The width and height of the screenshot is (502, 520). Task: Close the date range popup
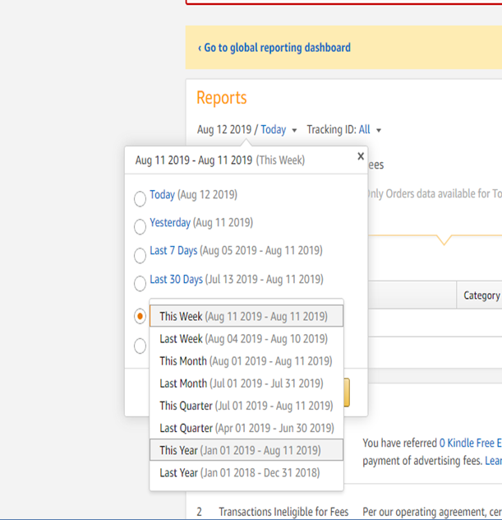coord(360,156)
